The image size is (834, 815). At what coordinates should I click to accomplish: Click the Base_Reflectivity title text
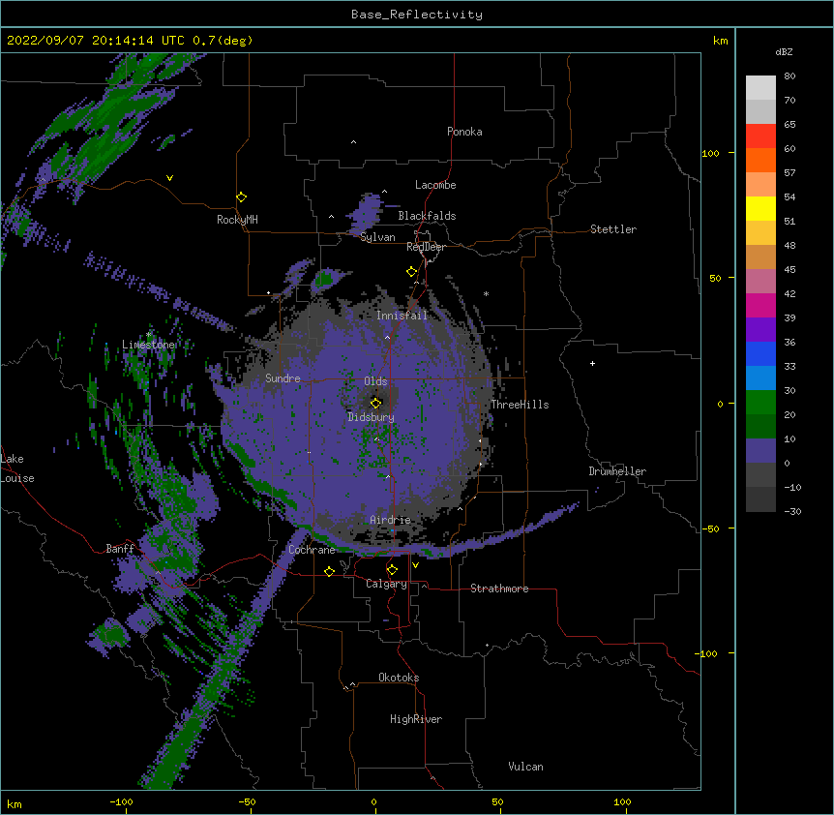416,15
